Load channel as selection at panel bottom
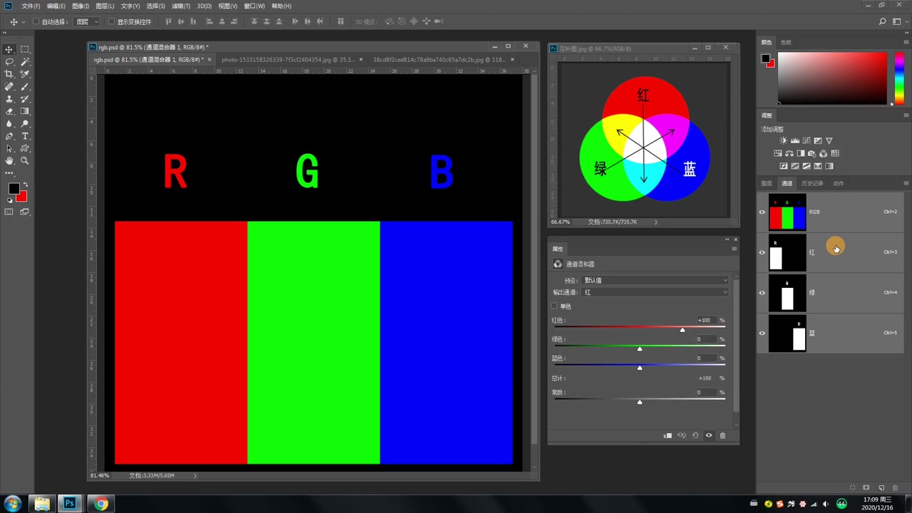 (x=853, y=487)
